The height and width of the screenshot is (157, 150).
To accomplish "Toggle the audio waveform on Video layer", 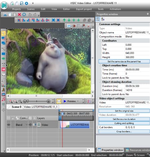I will click(x=30, y=125).
